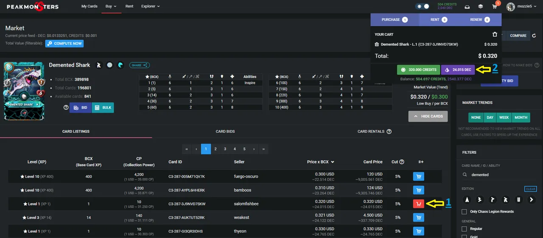Go to previous page of listings
This screenshot has height=238, width=543.
(x=196, y=149)
